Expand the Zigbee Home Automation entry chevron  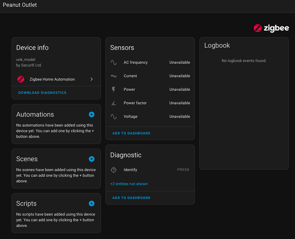tap(92, 79)
